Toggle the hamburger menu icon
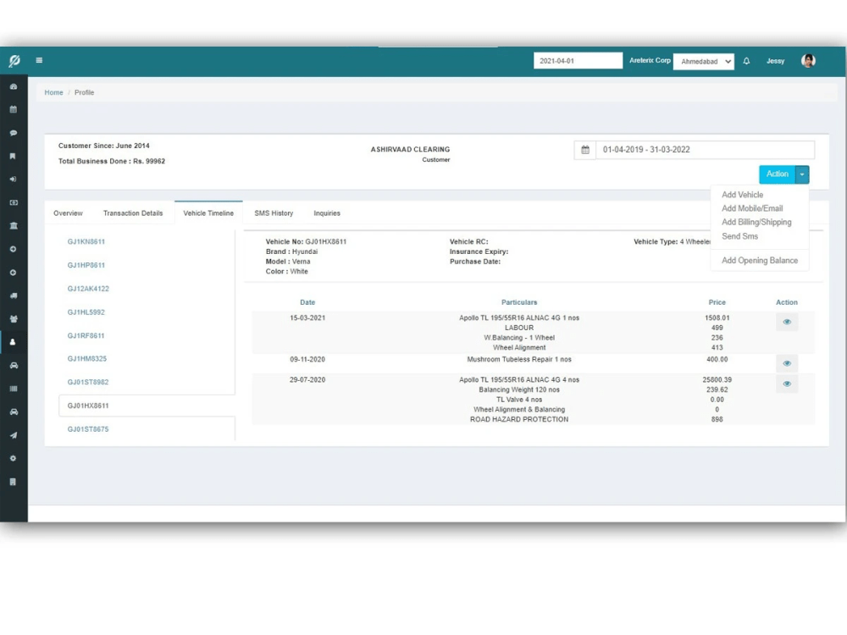 pos(39,60)
